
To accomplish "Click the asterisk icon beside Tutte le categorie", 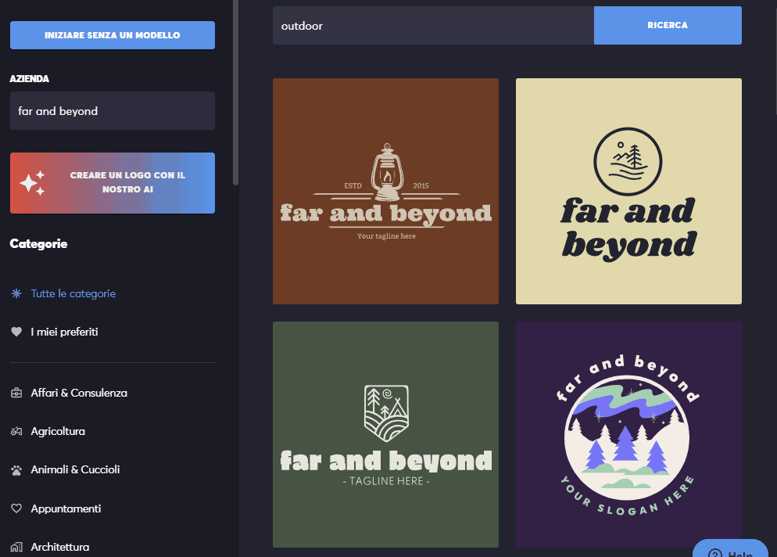I will point(16,294).
